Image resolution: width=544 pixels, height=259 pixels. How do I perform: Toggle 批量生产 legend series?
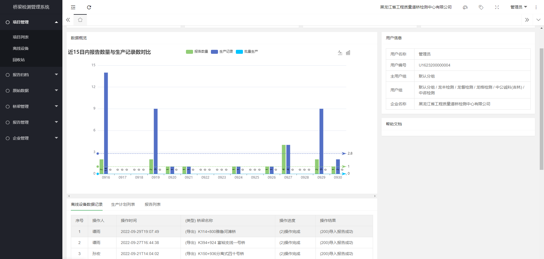click(x=247, y=52)
